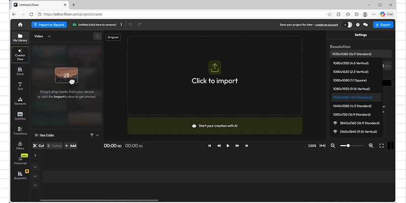This screenshot has width=406, height=203.
Task: Go to Flixier home
Action: 20,24
